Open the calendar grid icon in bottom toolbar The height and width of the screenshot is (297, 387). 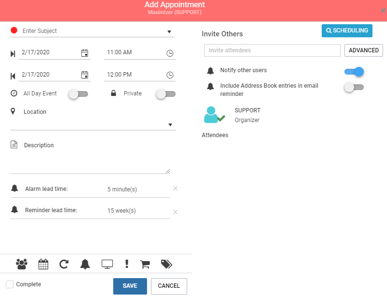[x=43, y=264]
